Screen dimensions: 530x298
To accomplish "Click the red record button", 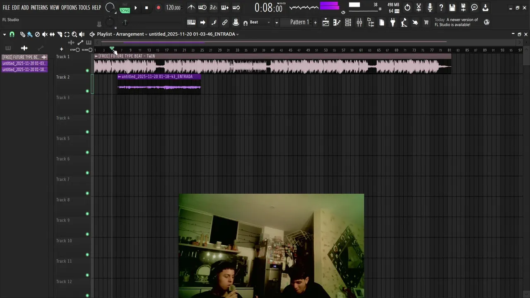I will pos(158,7).
